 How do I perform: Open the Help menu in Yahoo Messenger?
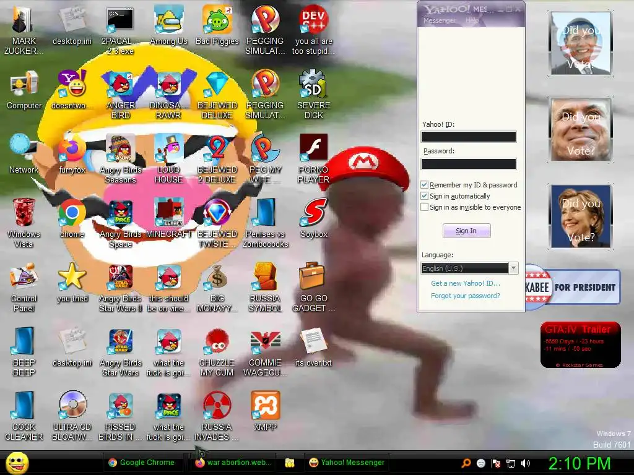[472, 20]
